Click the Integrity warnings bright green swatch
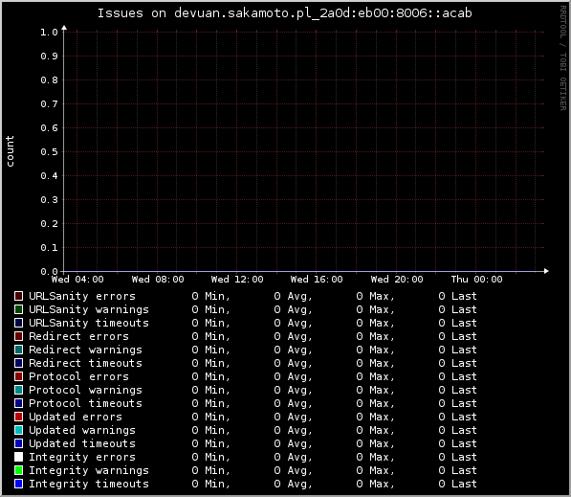 [18, 470]
